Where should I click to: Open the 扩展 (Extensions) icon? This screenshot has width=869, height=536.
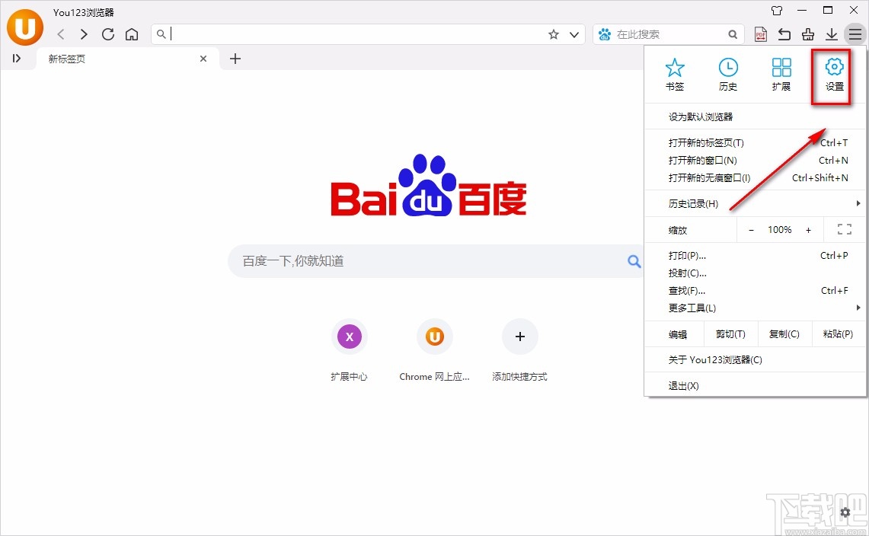click(x=781, y=73)
